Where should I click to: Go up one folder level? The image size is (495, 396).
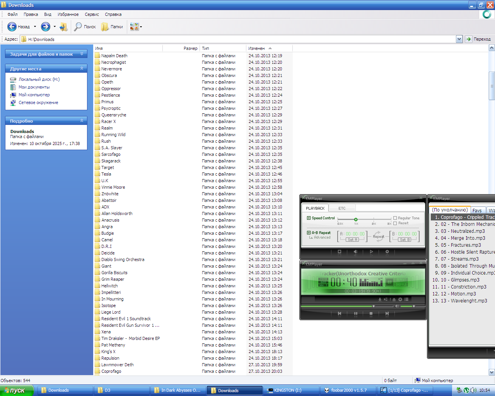coord(63,27)
